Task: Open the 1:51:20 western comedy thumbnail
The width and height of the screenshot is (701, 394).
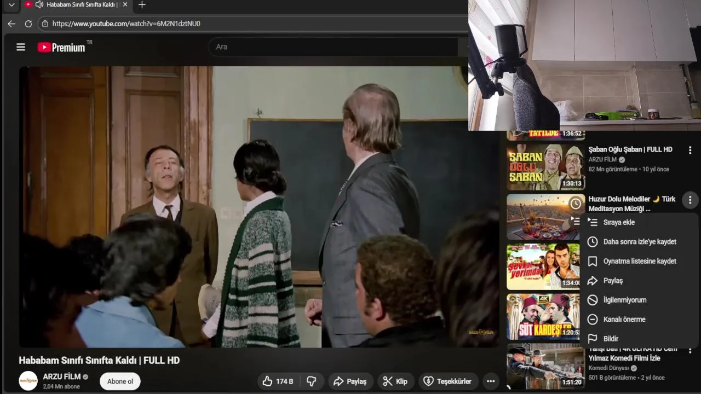Action: point(545,366)
